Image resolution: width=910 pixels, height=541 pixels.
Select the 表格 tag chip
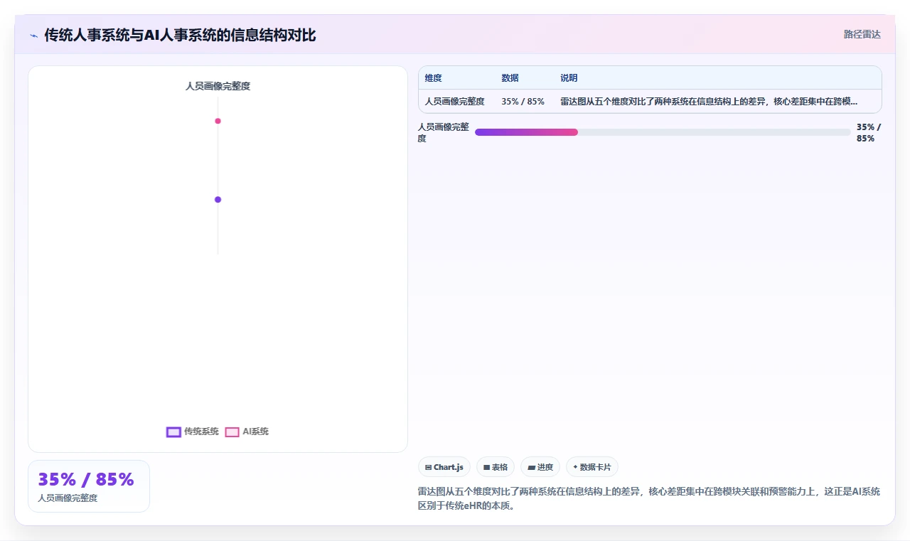click(x=496, y=467)
